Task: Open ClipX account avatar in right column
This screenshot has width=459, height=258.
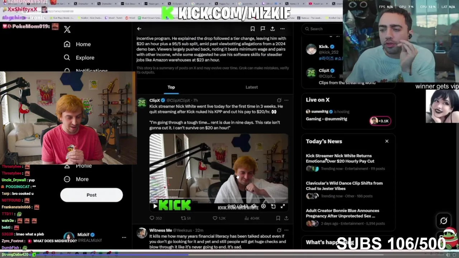Action: [x=311, y=73]
